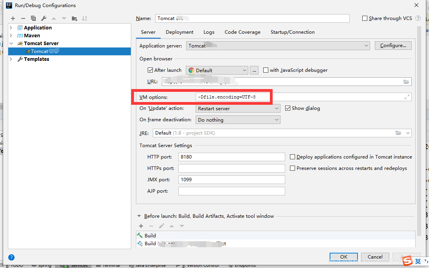Click the Cancel button

pos(375,257)
